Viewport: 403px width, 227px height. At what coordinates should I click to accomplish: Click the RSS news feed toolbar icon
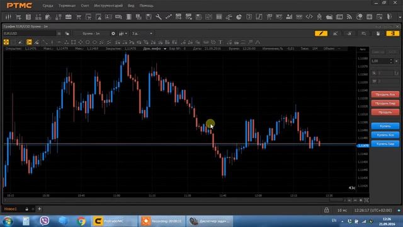coord(349,17)
